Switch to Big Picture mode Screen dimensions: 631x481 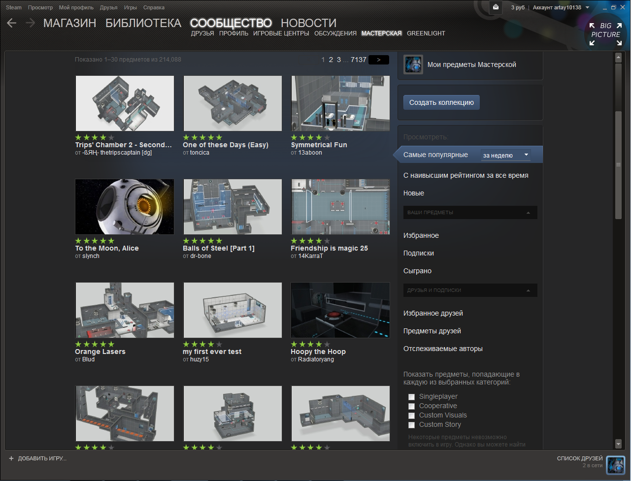pos(606,33)
